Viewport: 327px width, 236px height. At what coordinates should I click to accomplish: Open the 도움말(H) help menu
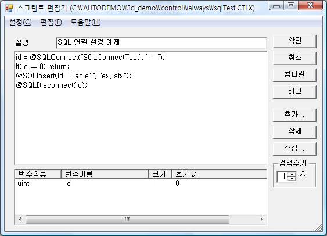click(85, 22)
